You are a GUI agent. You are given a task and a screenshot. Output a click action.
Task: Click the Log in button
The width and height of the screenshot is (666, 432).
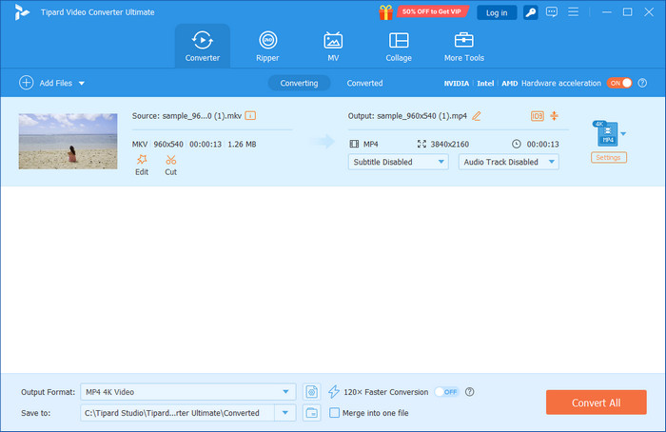[497, 12]
